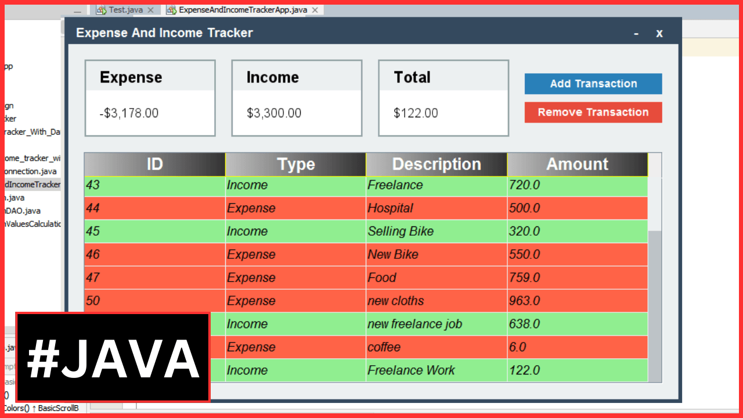
Task: Click the Amount column header
Action: pos(577,164)
